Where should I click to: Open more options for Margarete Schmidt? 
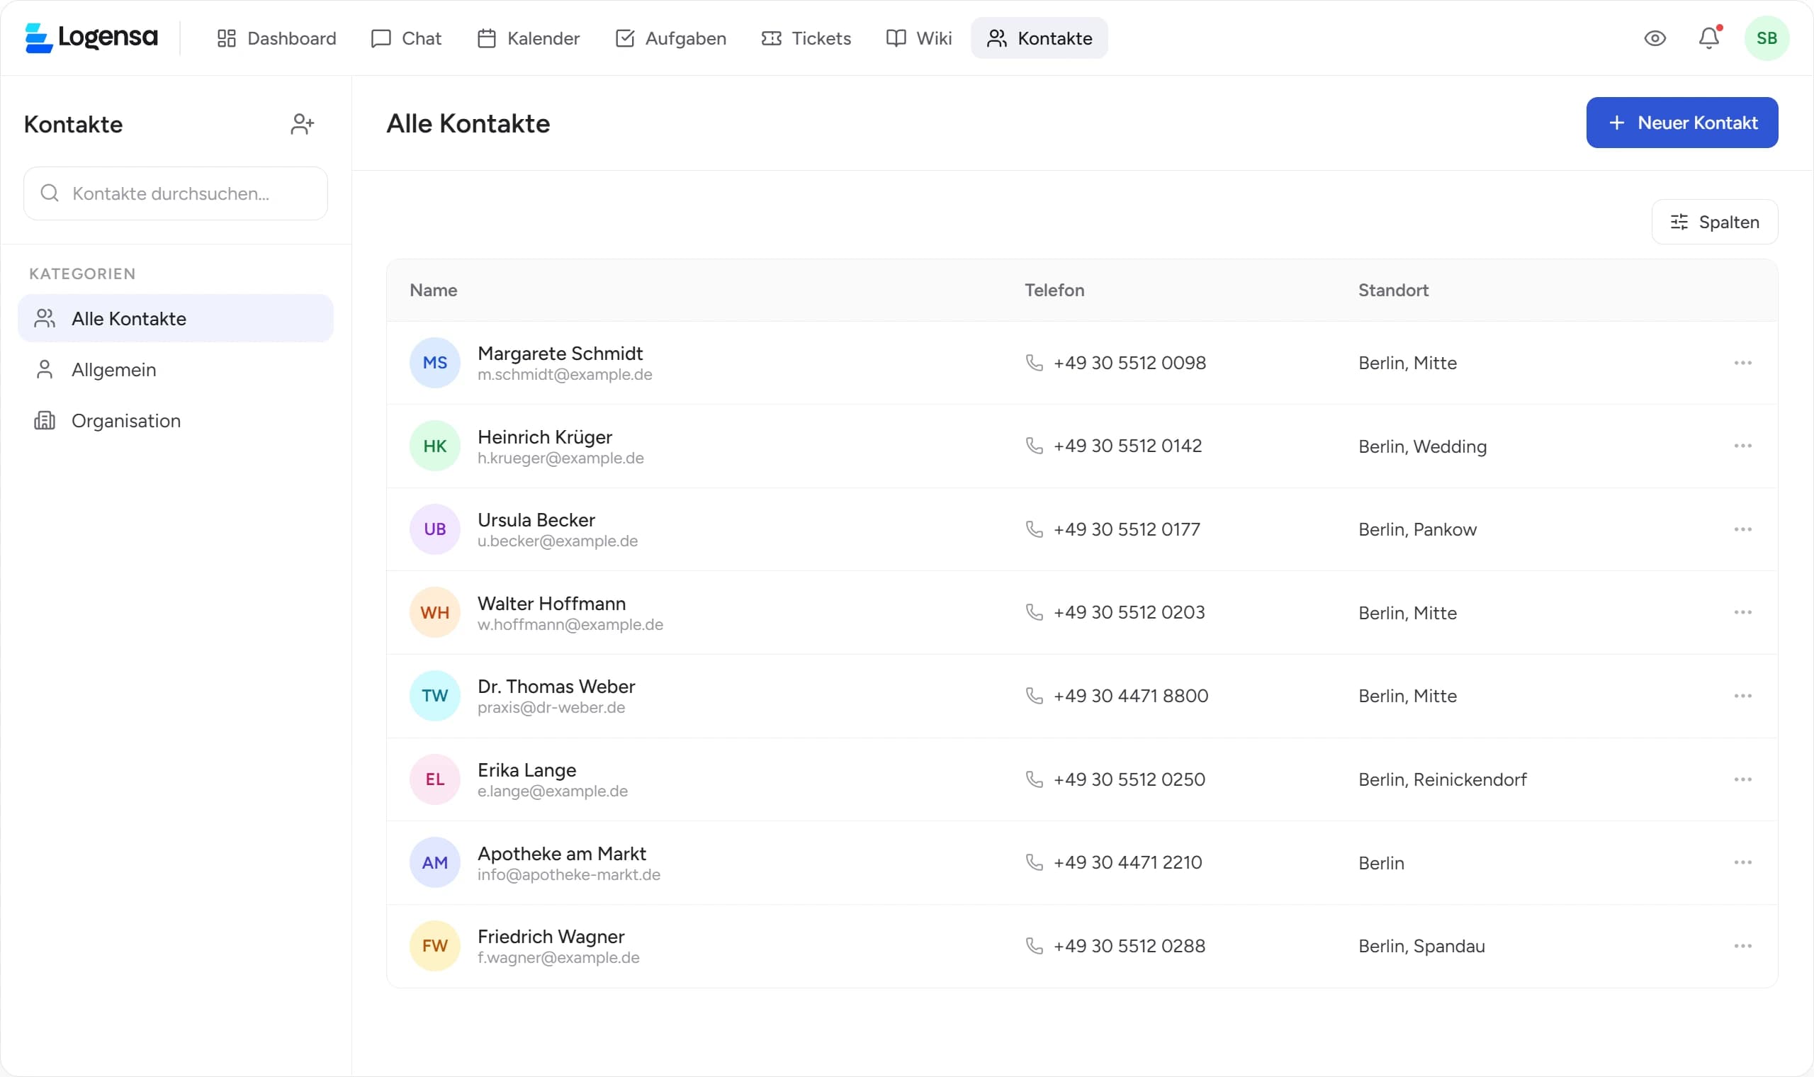click(1742, 363)
